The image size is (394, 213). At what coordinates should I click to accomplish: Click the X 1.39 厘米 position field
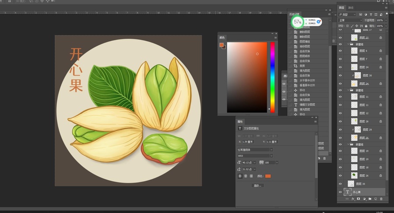tap(247, 142)
